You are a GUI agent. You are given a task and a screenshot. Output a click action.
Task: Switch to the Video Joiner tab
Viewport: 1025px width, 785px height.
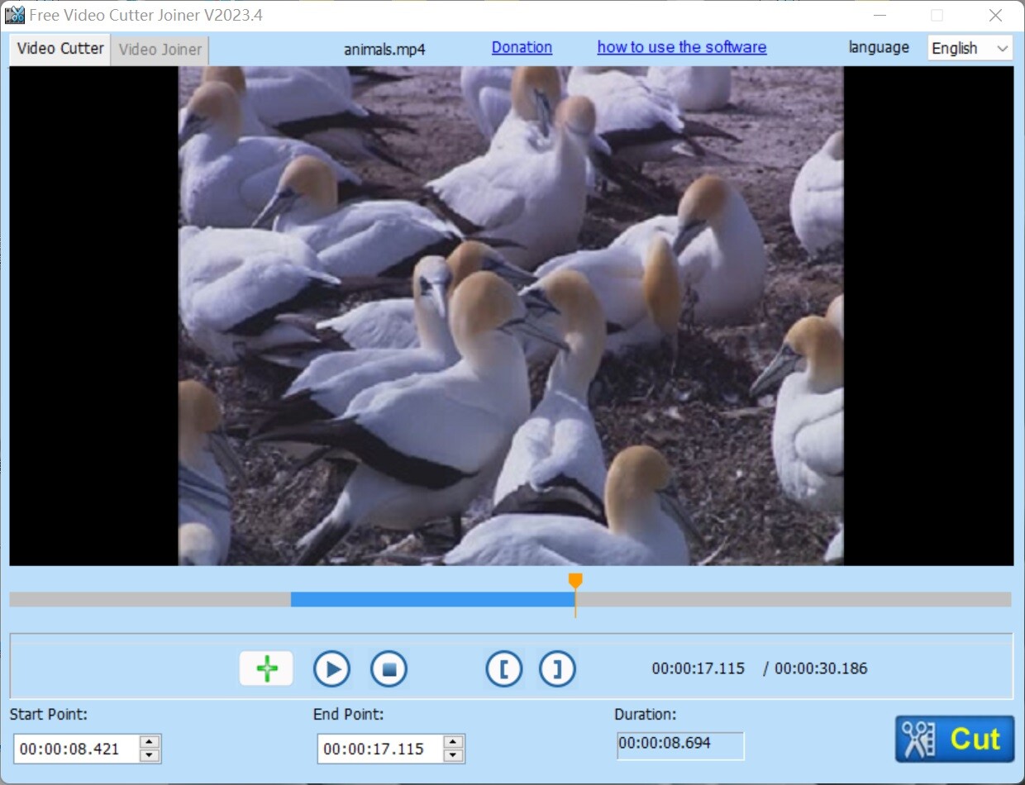(160, 50)
